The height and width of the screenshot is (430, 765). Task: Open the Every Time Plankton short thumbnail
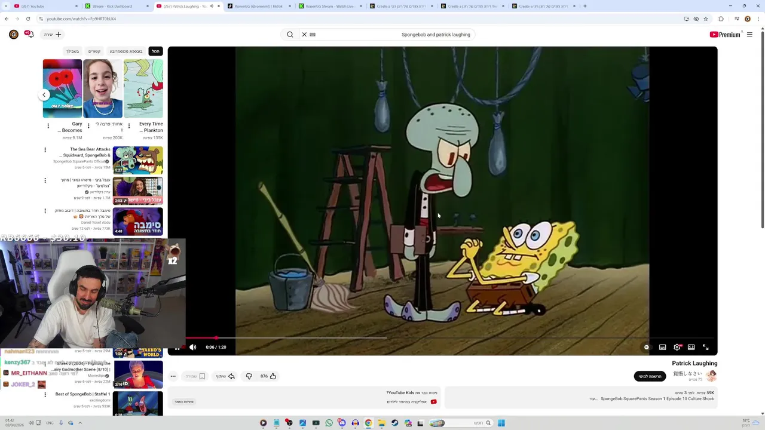pyautogui.click(x=143, y=88)
